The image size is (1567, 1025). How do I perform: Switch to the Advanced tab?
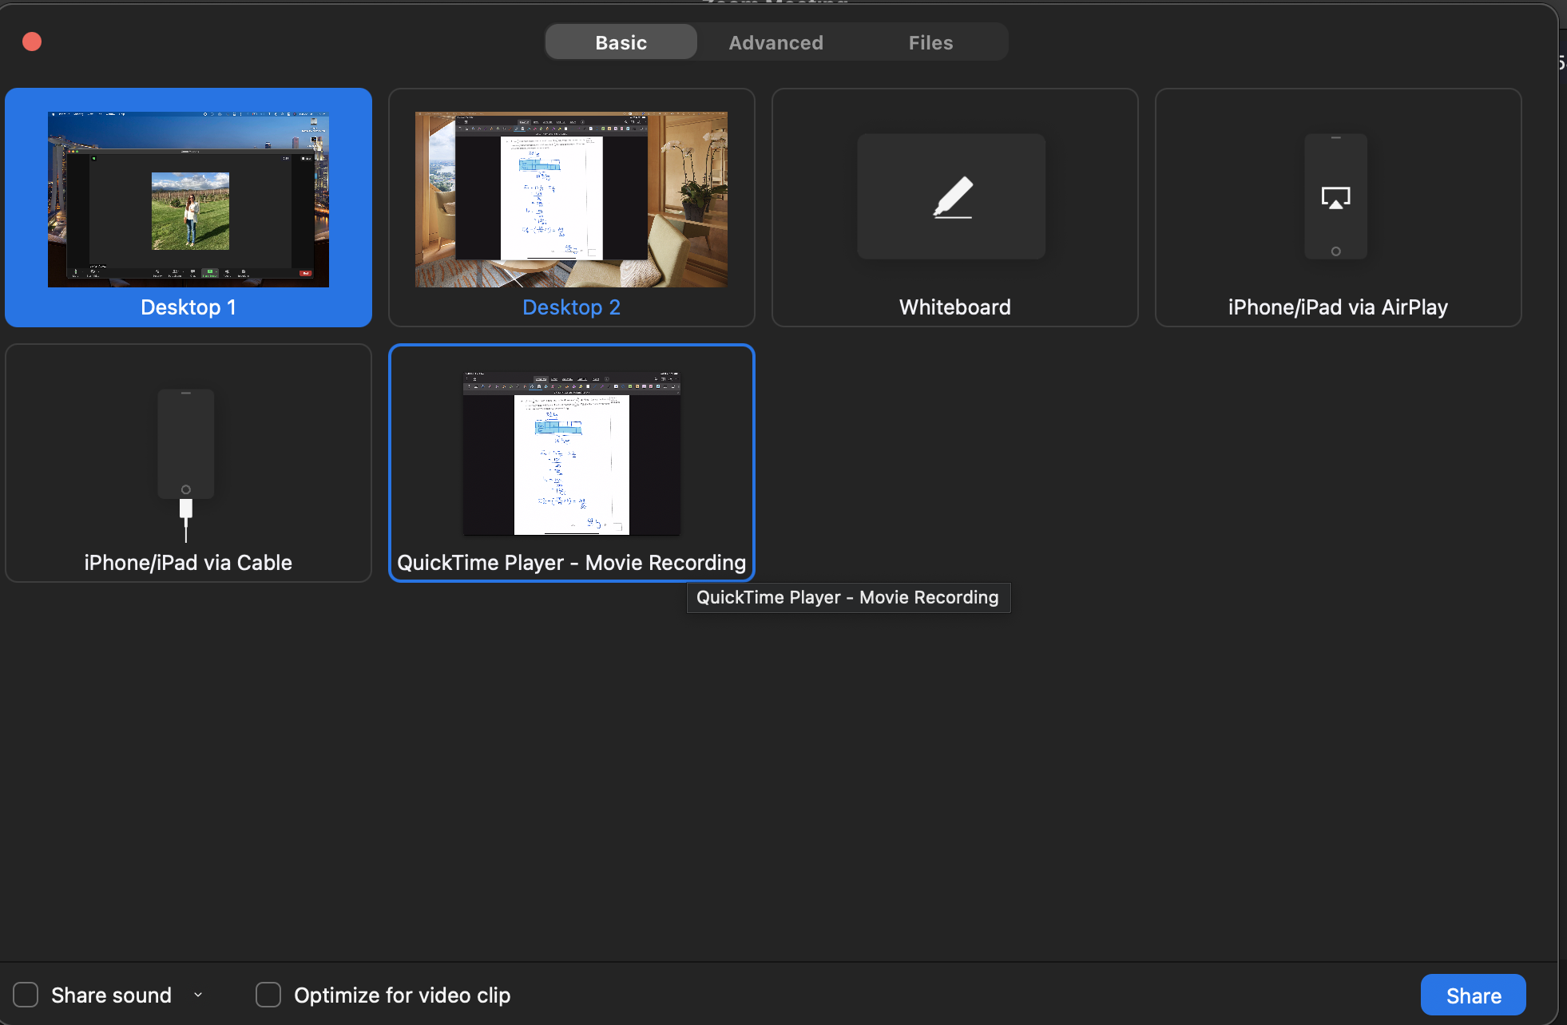(x=776, y=42)
